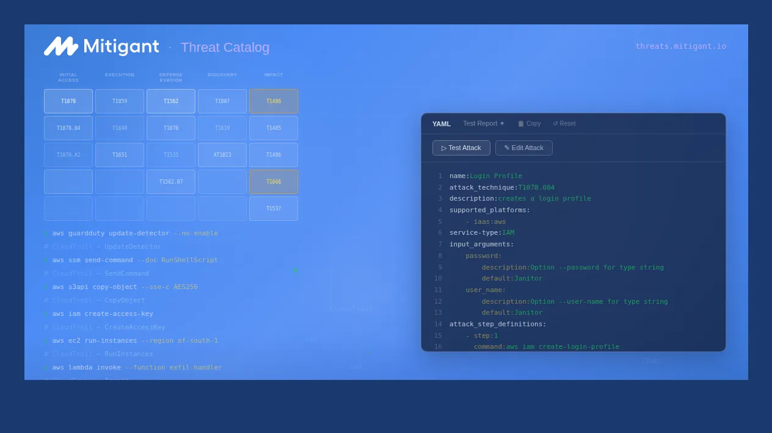Select technique tile T1078.04
This screenshot has width=772, height=433.
click(68, 128)
